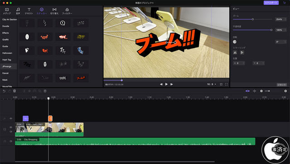Screen dimensions: 290x164
Task: Open the テキスト text tab
Action: coord(29,11)
